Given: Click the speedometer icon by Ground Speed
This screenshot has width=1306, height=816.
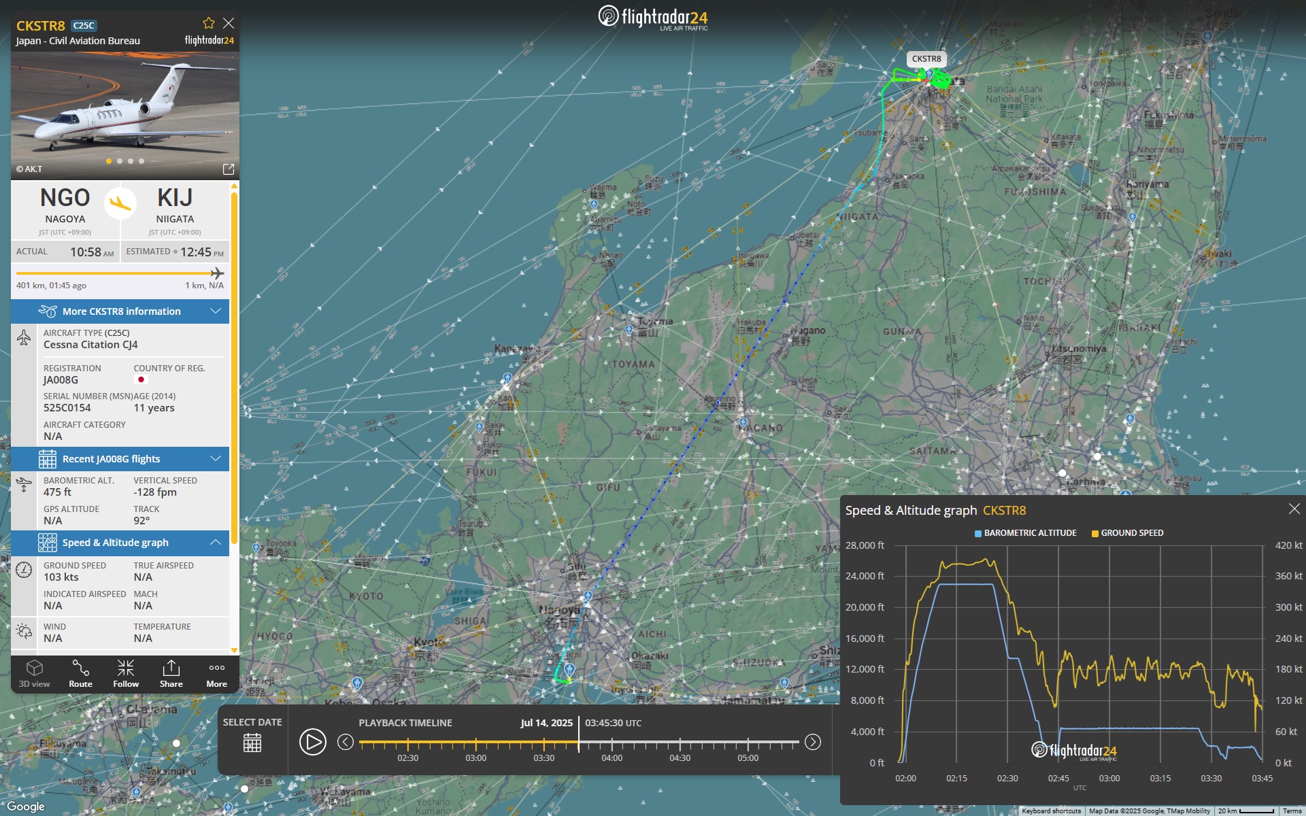Looking at the screenshot, I should 24,570.
